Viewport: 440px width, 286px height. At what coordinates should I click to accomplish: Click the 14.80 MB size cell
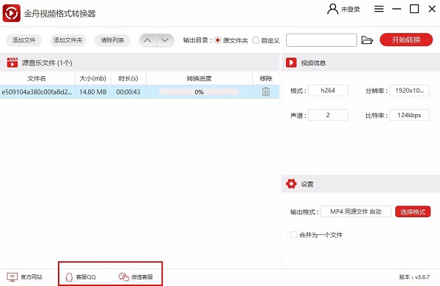[x=93, y=91]
